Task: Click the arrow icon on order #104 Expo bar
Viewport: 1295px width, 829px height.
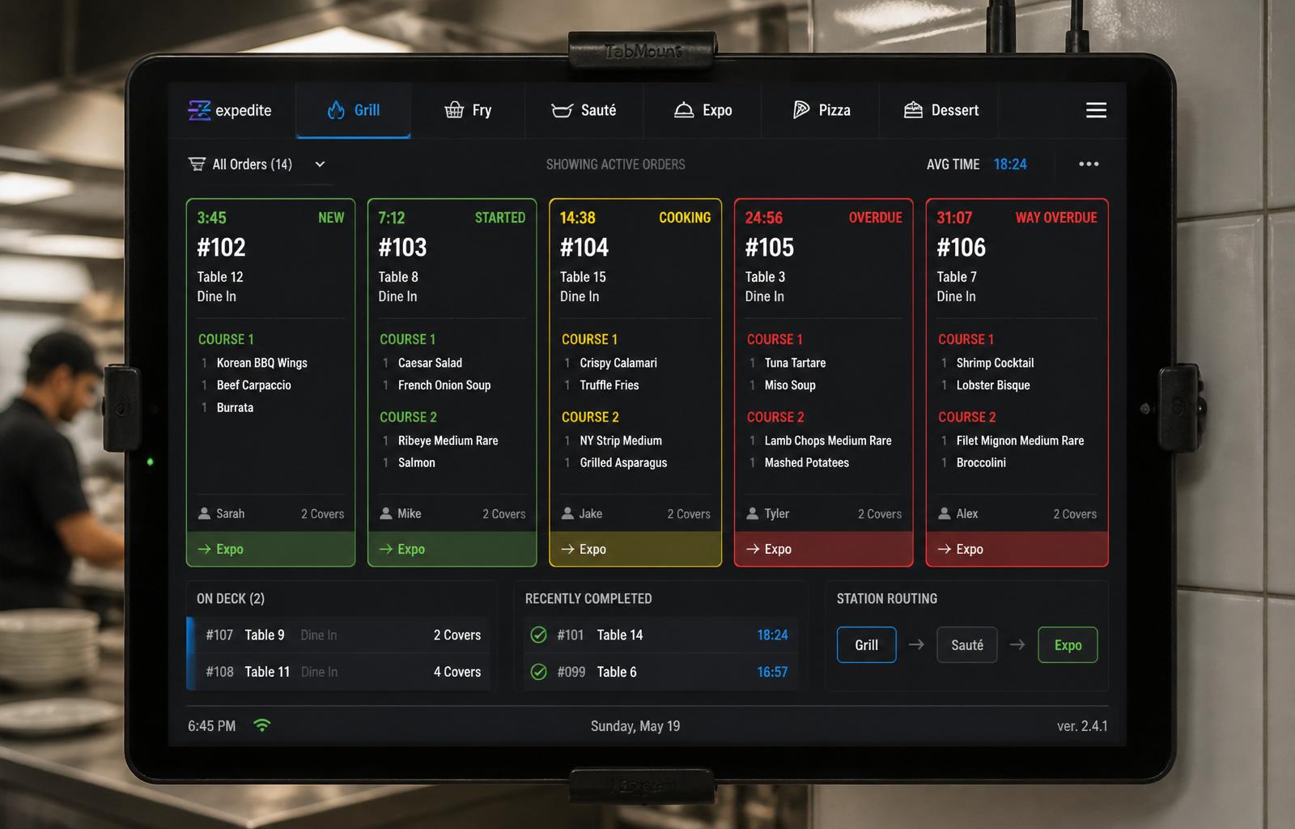Action: (567, 549)
